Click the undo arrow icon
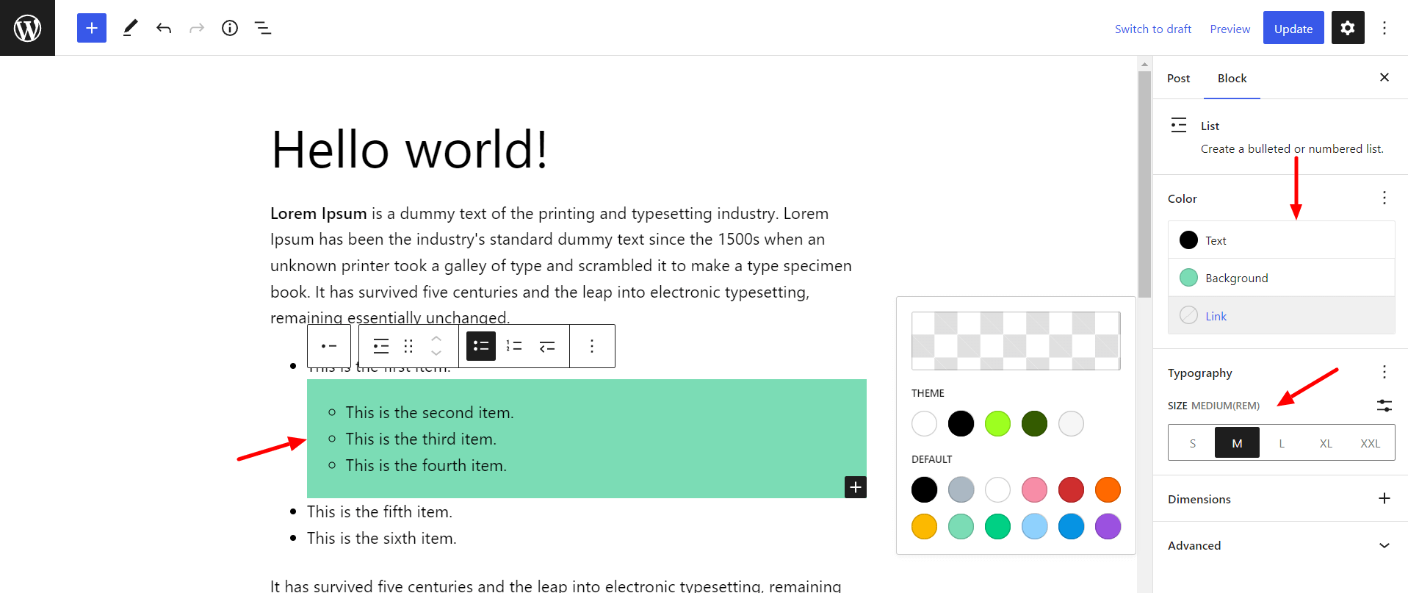 click(164, 28)
